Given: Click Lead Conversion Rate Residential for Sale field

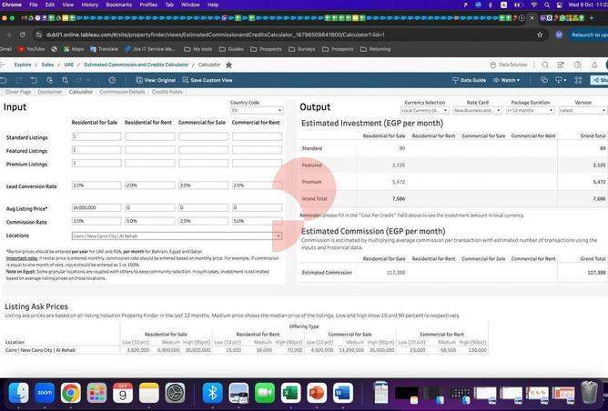Looking at the screenshot, I should (x=96, y=185).
